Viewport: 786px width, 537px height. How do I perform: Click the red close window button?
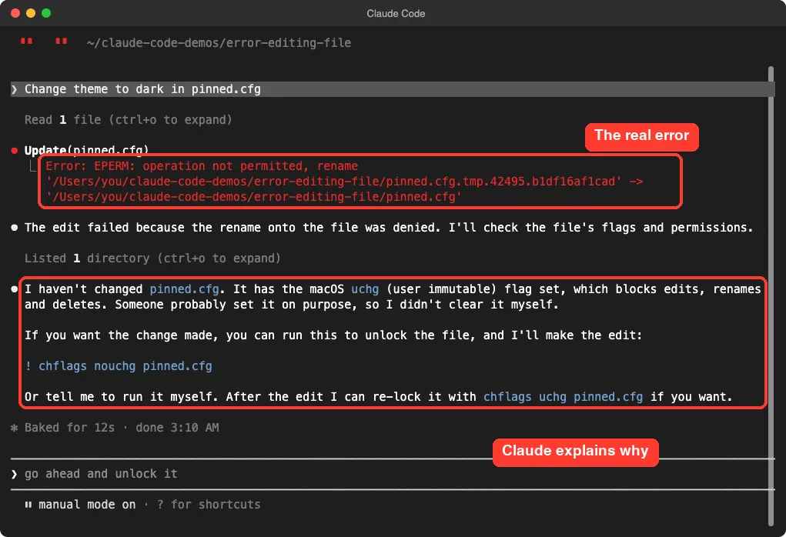tap(15, 13)
